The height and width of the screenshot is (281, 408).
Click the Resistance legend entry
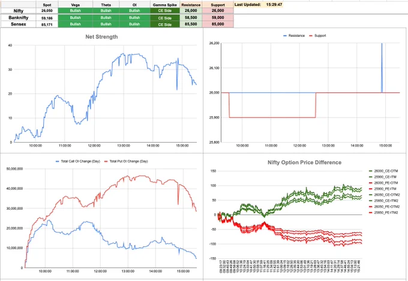(x=294, y=35)
